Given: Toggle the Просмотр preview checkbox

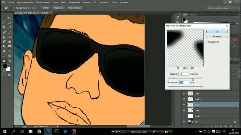Looking at the screenshot, I should coord(207,42).
